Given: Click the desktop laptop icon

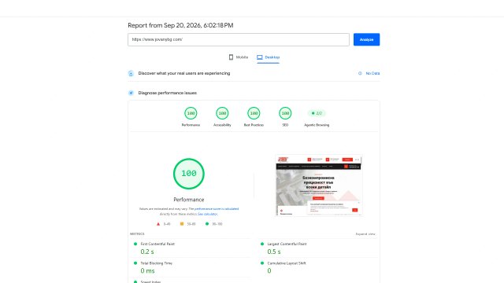Looking at the screenshot, I should (x=259, y=57).
